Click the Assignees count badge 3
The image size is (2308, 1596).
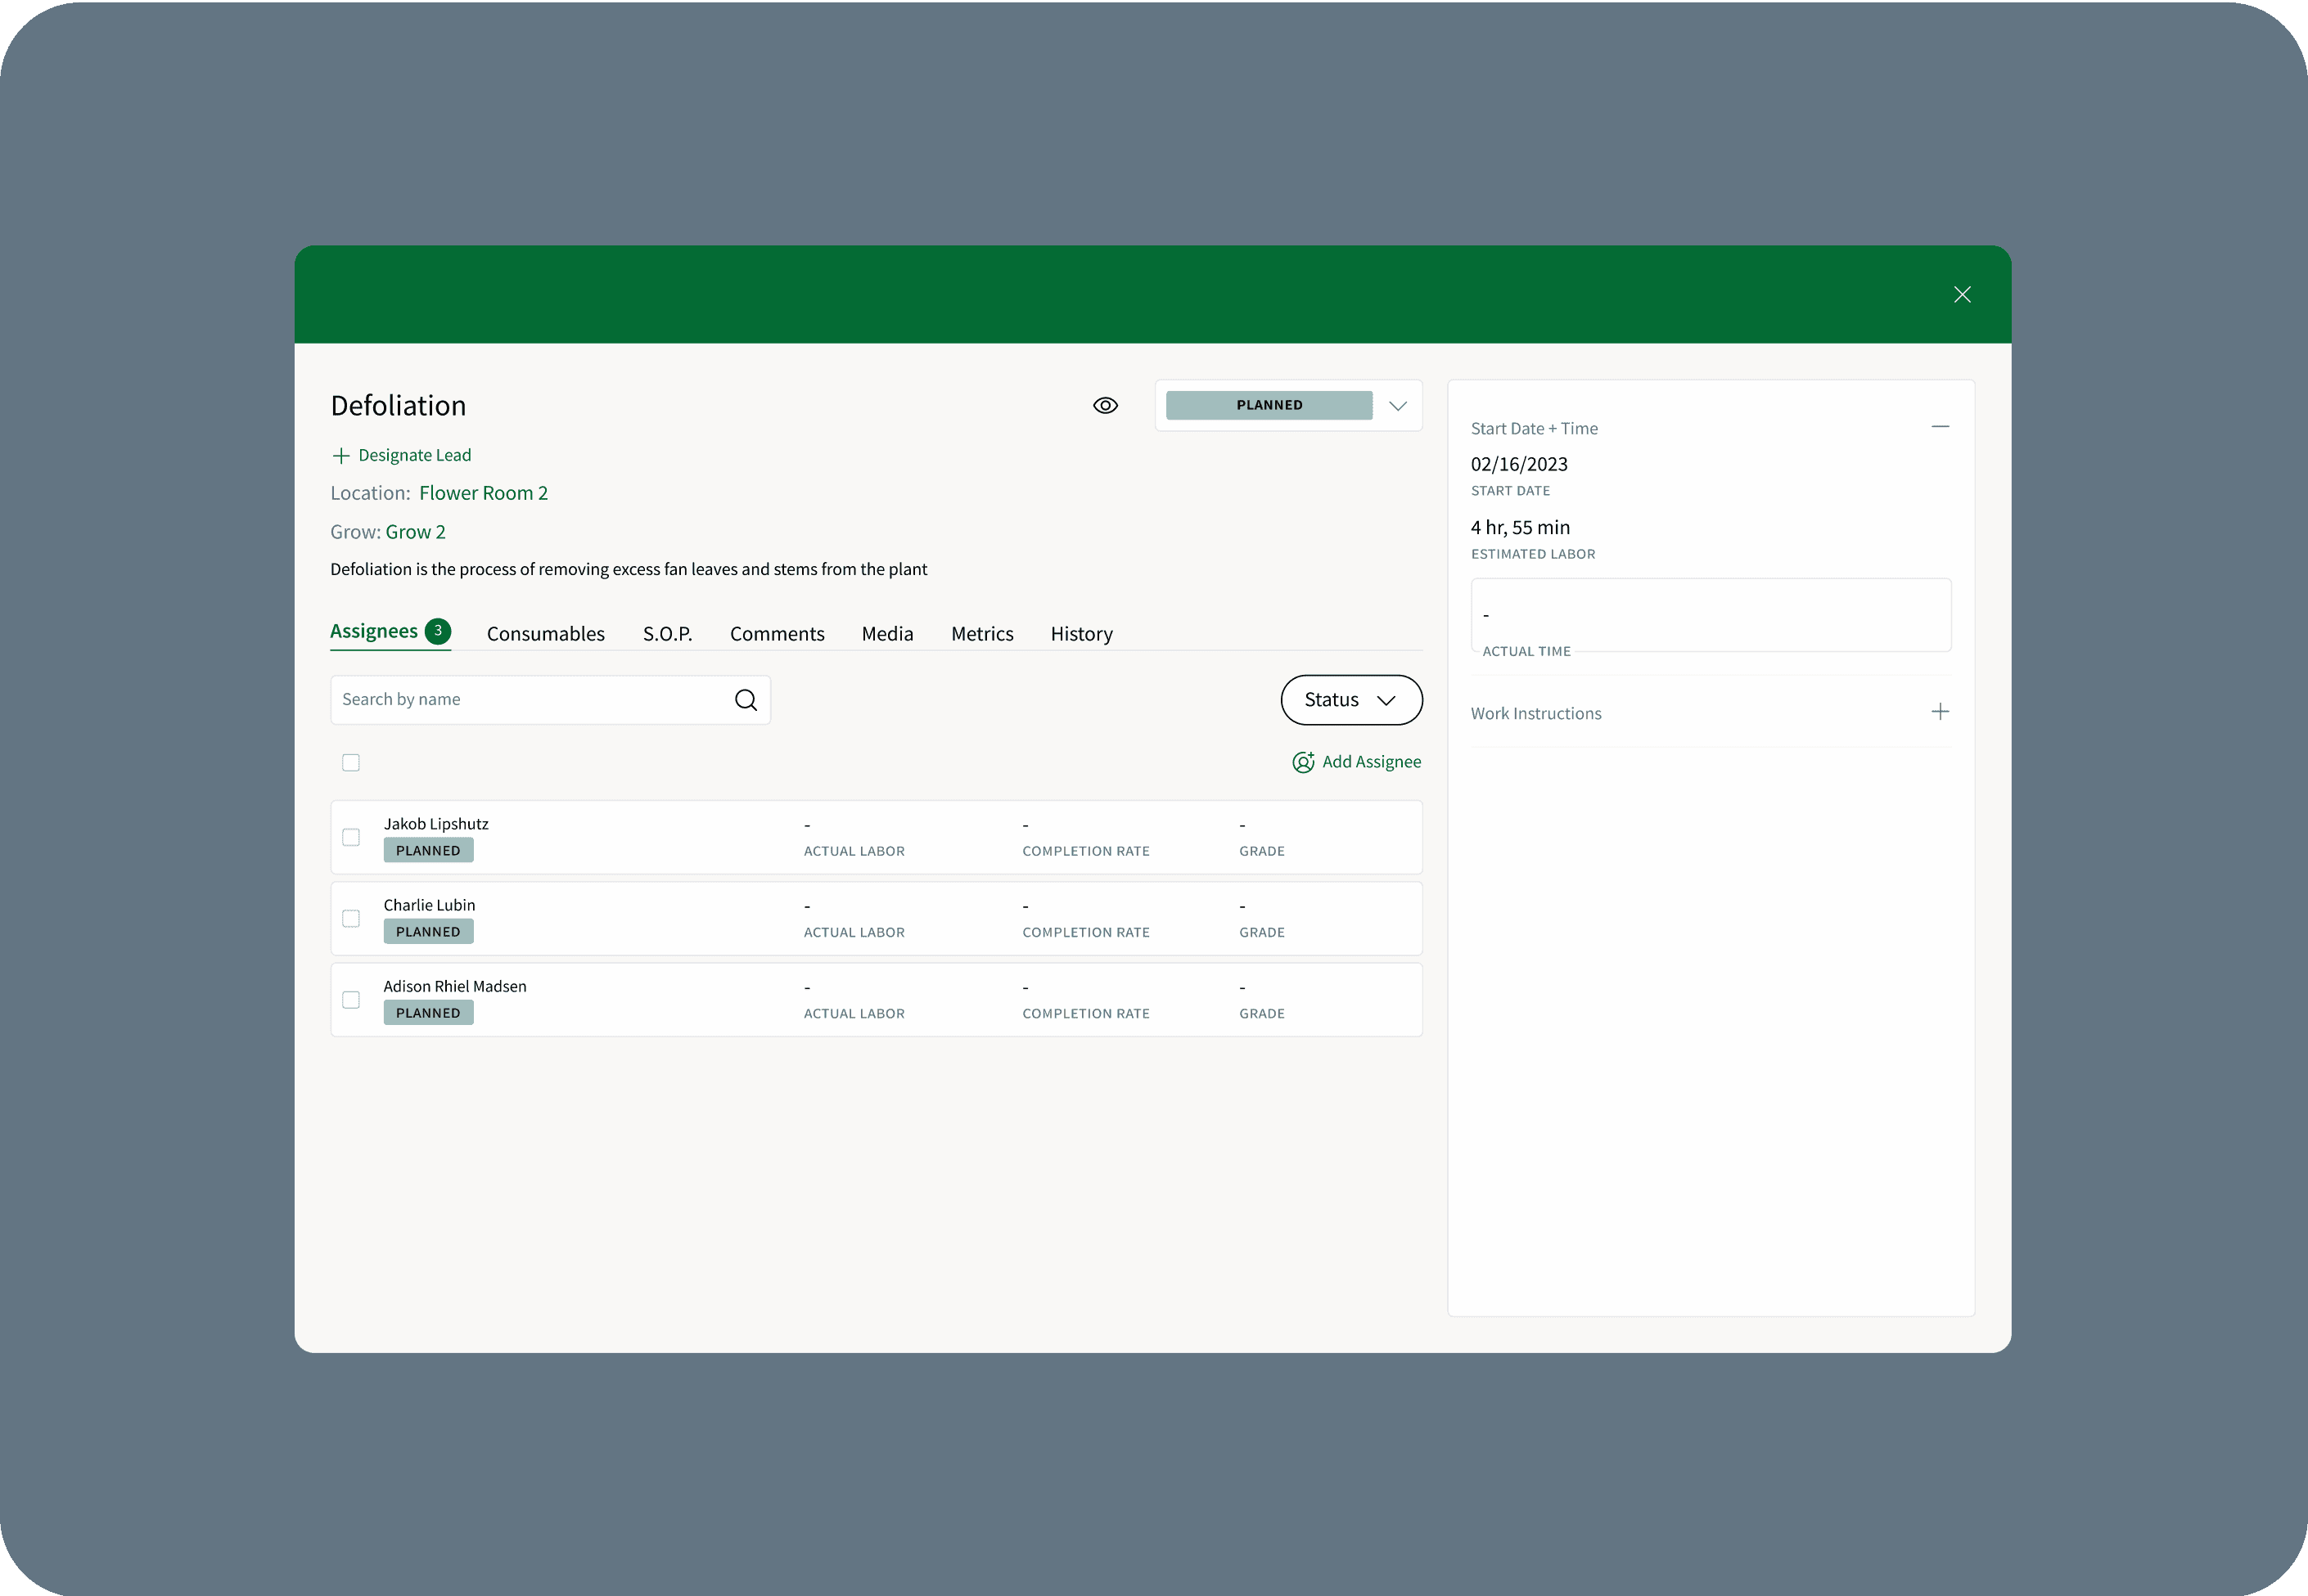438,631
